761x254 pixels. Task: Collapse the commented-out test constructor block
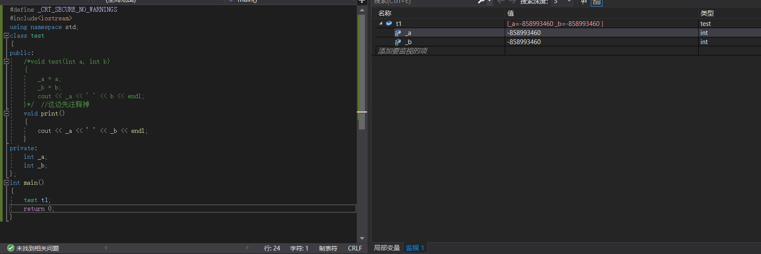coord(6,61)
